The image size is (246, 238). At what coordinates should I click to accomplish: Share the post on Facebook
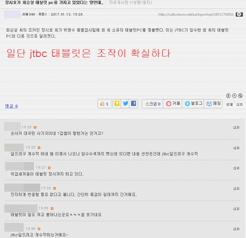click(x=133, y=104)
